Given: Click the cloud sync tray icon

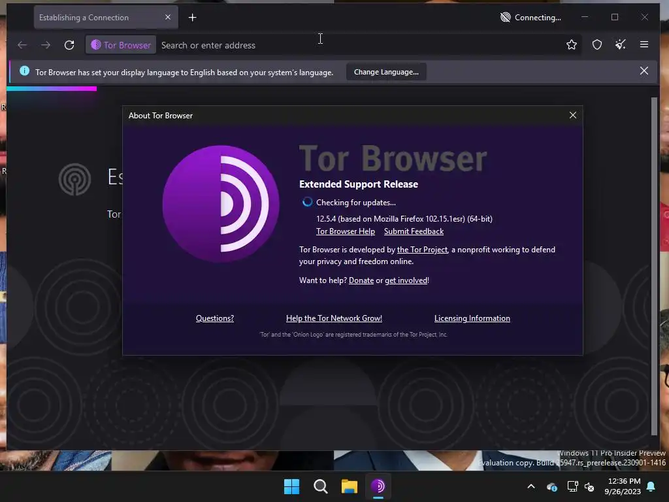Looking at the screenshot, I should coord(551,486).
